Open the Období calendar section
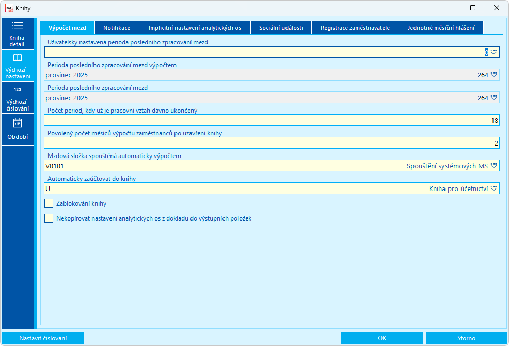This screenshot has width=509, height=346. (18, 129)
